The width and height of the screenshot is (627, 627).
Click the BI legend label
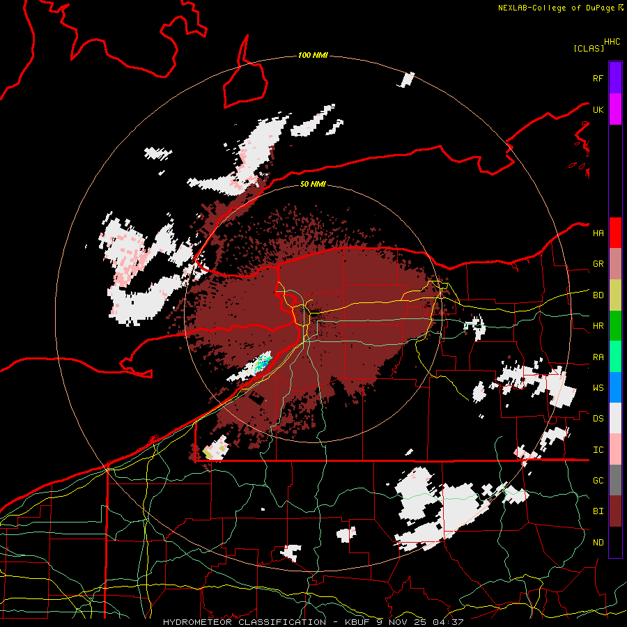(598, 511)
